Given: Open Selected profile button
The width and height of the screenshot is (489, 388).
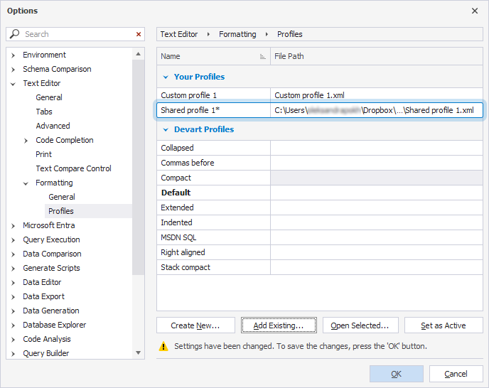Looking at the screenshot, I should [x=360, y=325].
